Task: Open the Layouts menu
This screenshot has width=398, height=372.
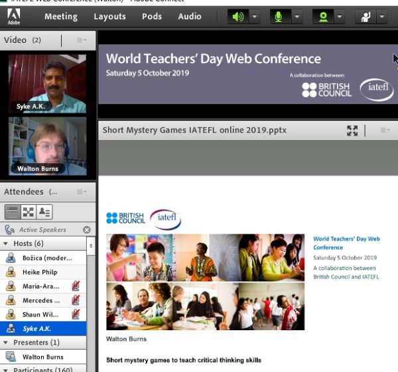Action: (109, 17)
